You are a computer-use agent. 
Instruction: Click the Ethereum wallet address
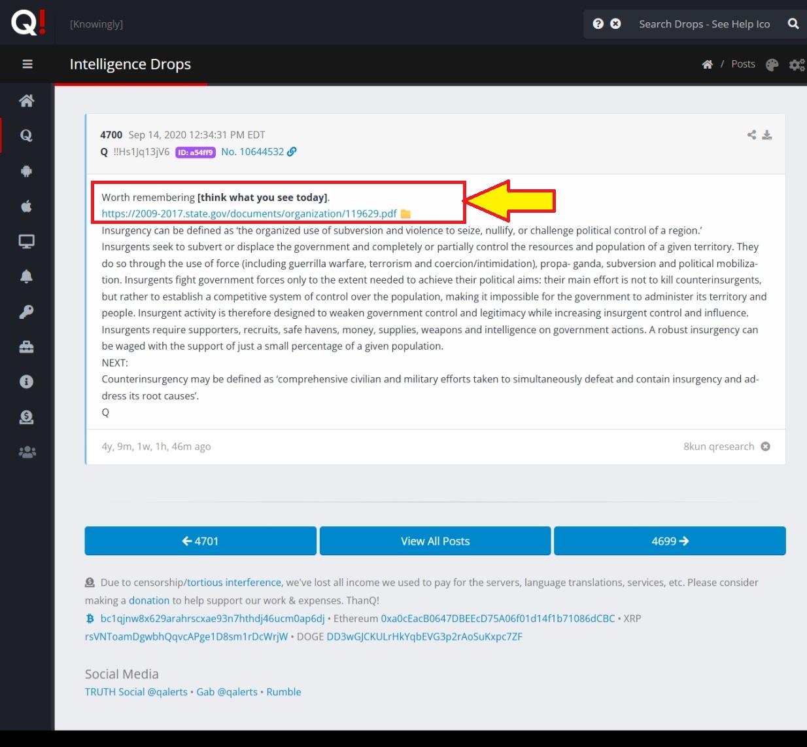click(x=498, y=619)
